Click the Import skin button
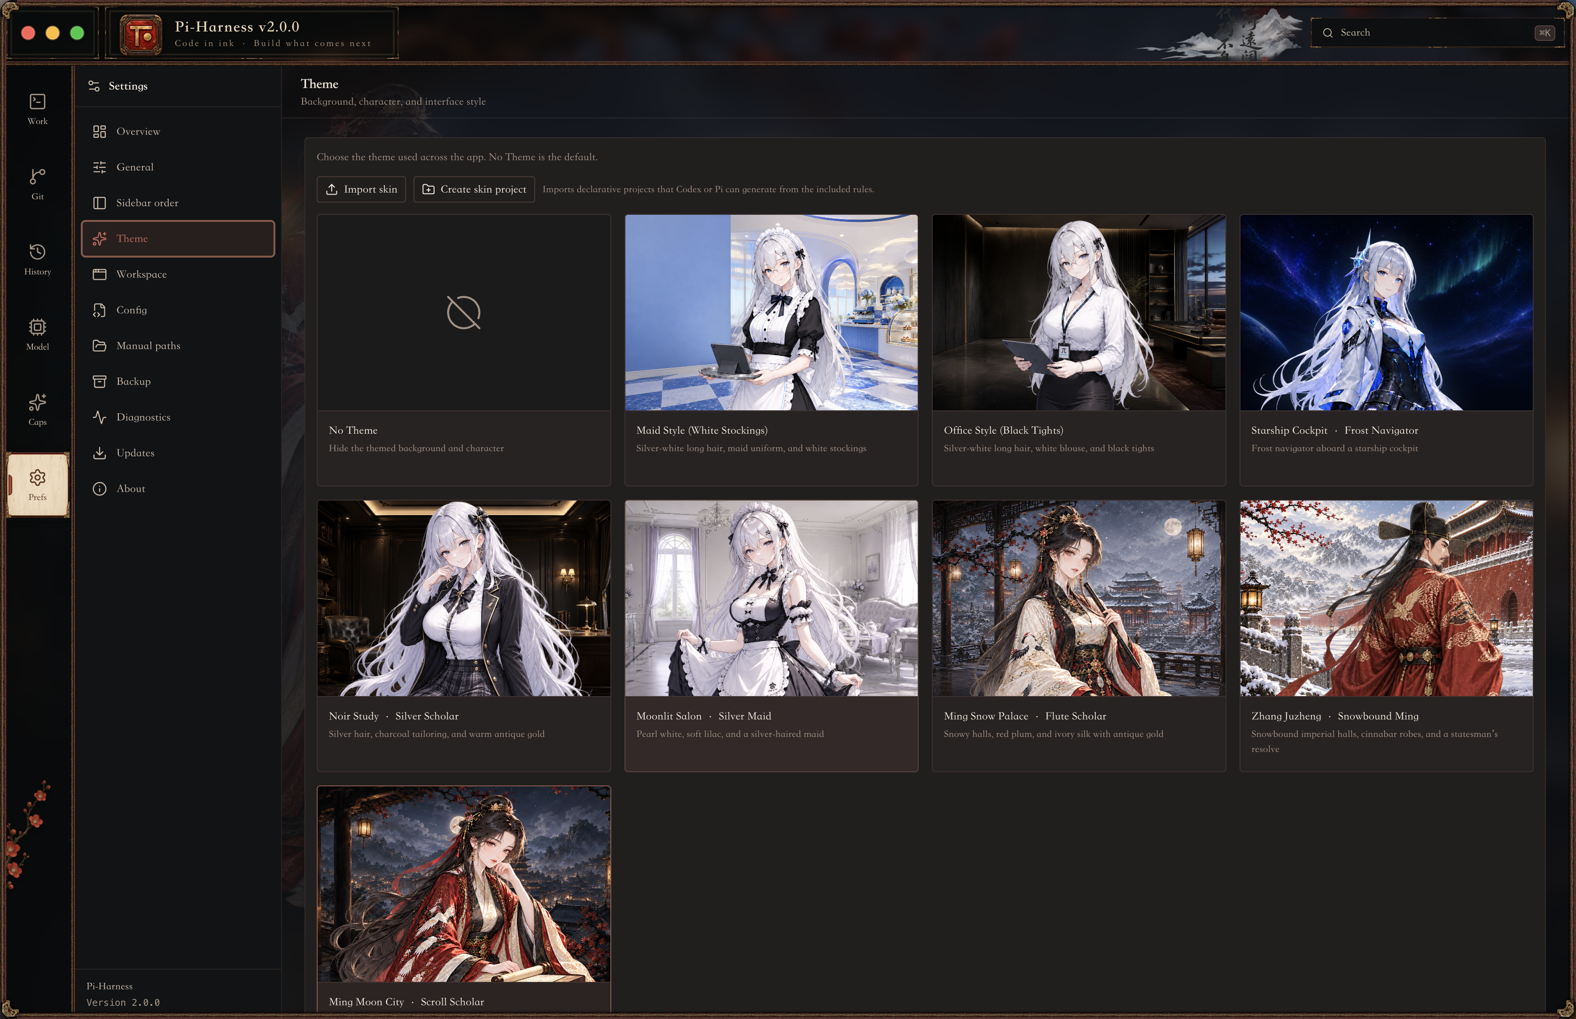Viewport: 1576px width, 1019px height. pyautogui.click(x=361, y=189)
